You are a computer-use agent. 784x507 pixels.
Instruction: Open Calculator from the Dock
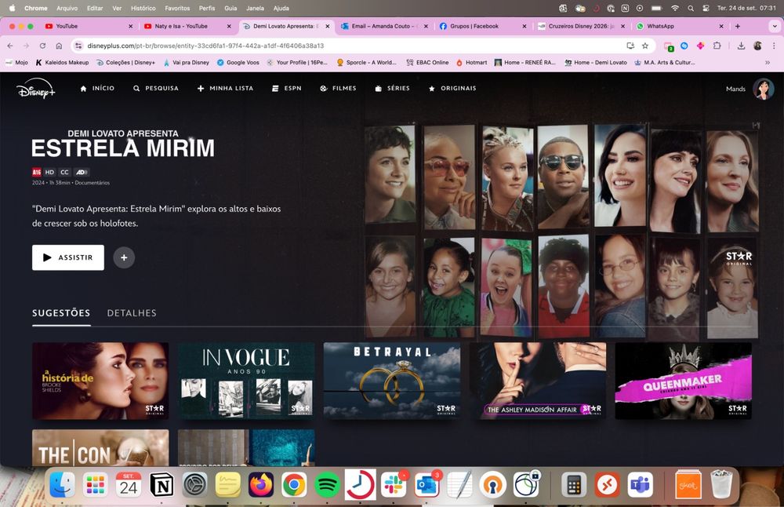574,484
